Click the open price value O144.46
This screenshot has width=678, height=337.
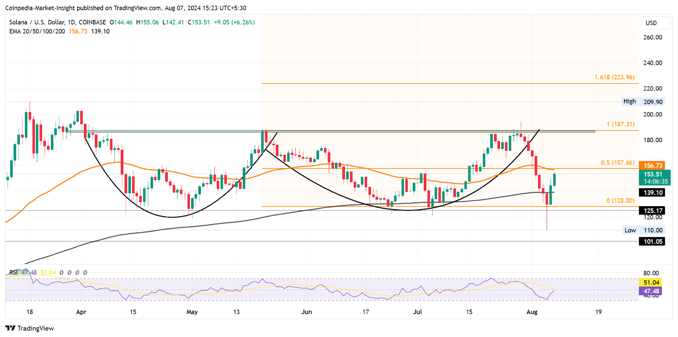point(121,22)
